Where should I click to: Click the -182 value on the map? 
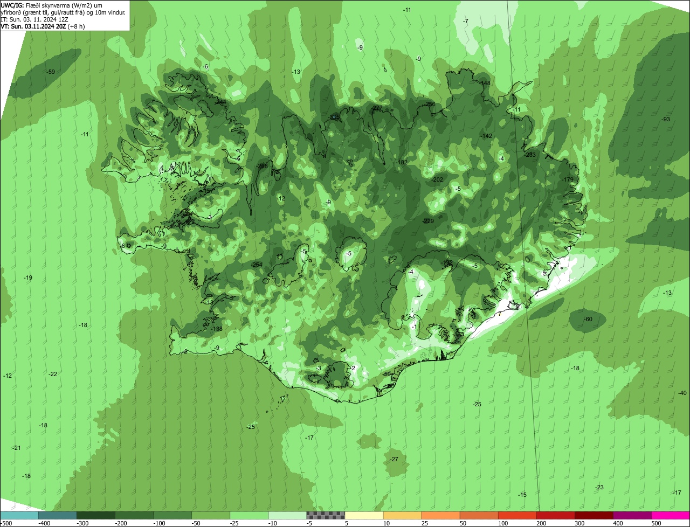[x=402, y=162]
